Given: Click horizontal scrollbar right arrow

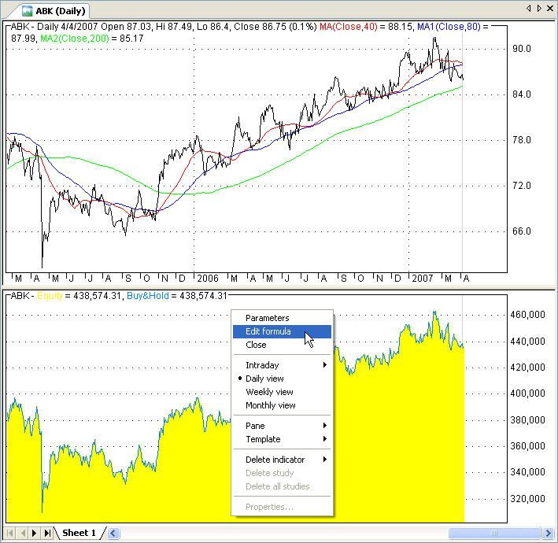Looking at the screenshot, I should click(549, 534).
